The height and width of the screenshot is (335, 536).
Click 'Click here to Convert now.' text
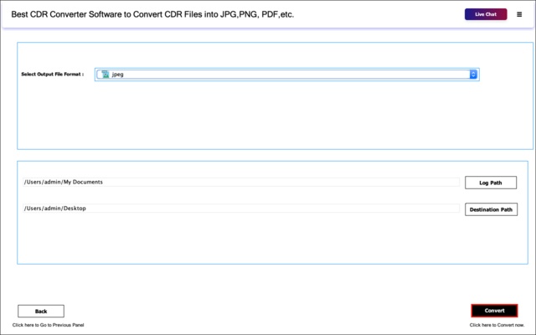click(497, 325)
